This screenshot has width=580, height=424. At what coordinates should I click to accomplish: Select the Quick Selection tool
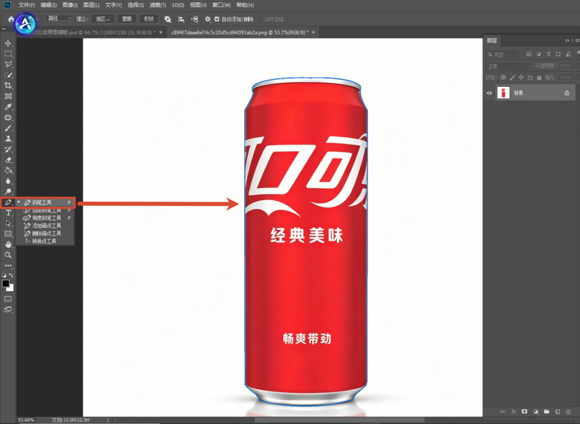[8, 75]
